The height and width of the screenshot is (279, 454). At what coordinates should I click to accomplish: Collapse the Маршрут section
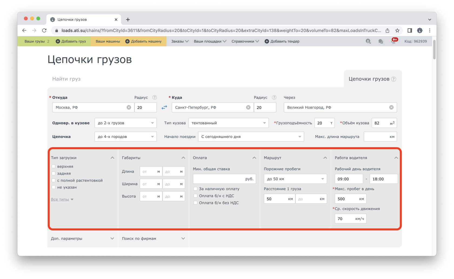point(325,158)
